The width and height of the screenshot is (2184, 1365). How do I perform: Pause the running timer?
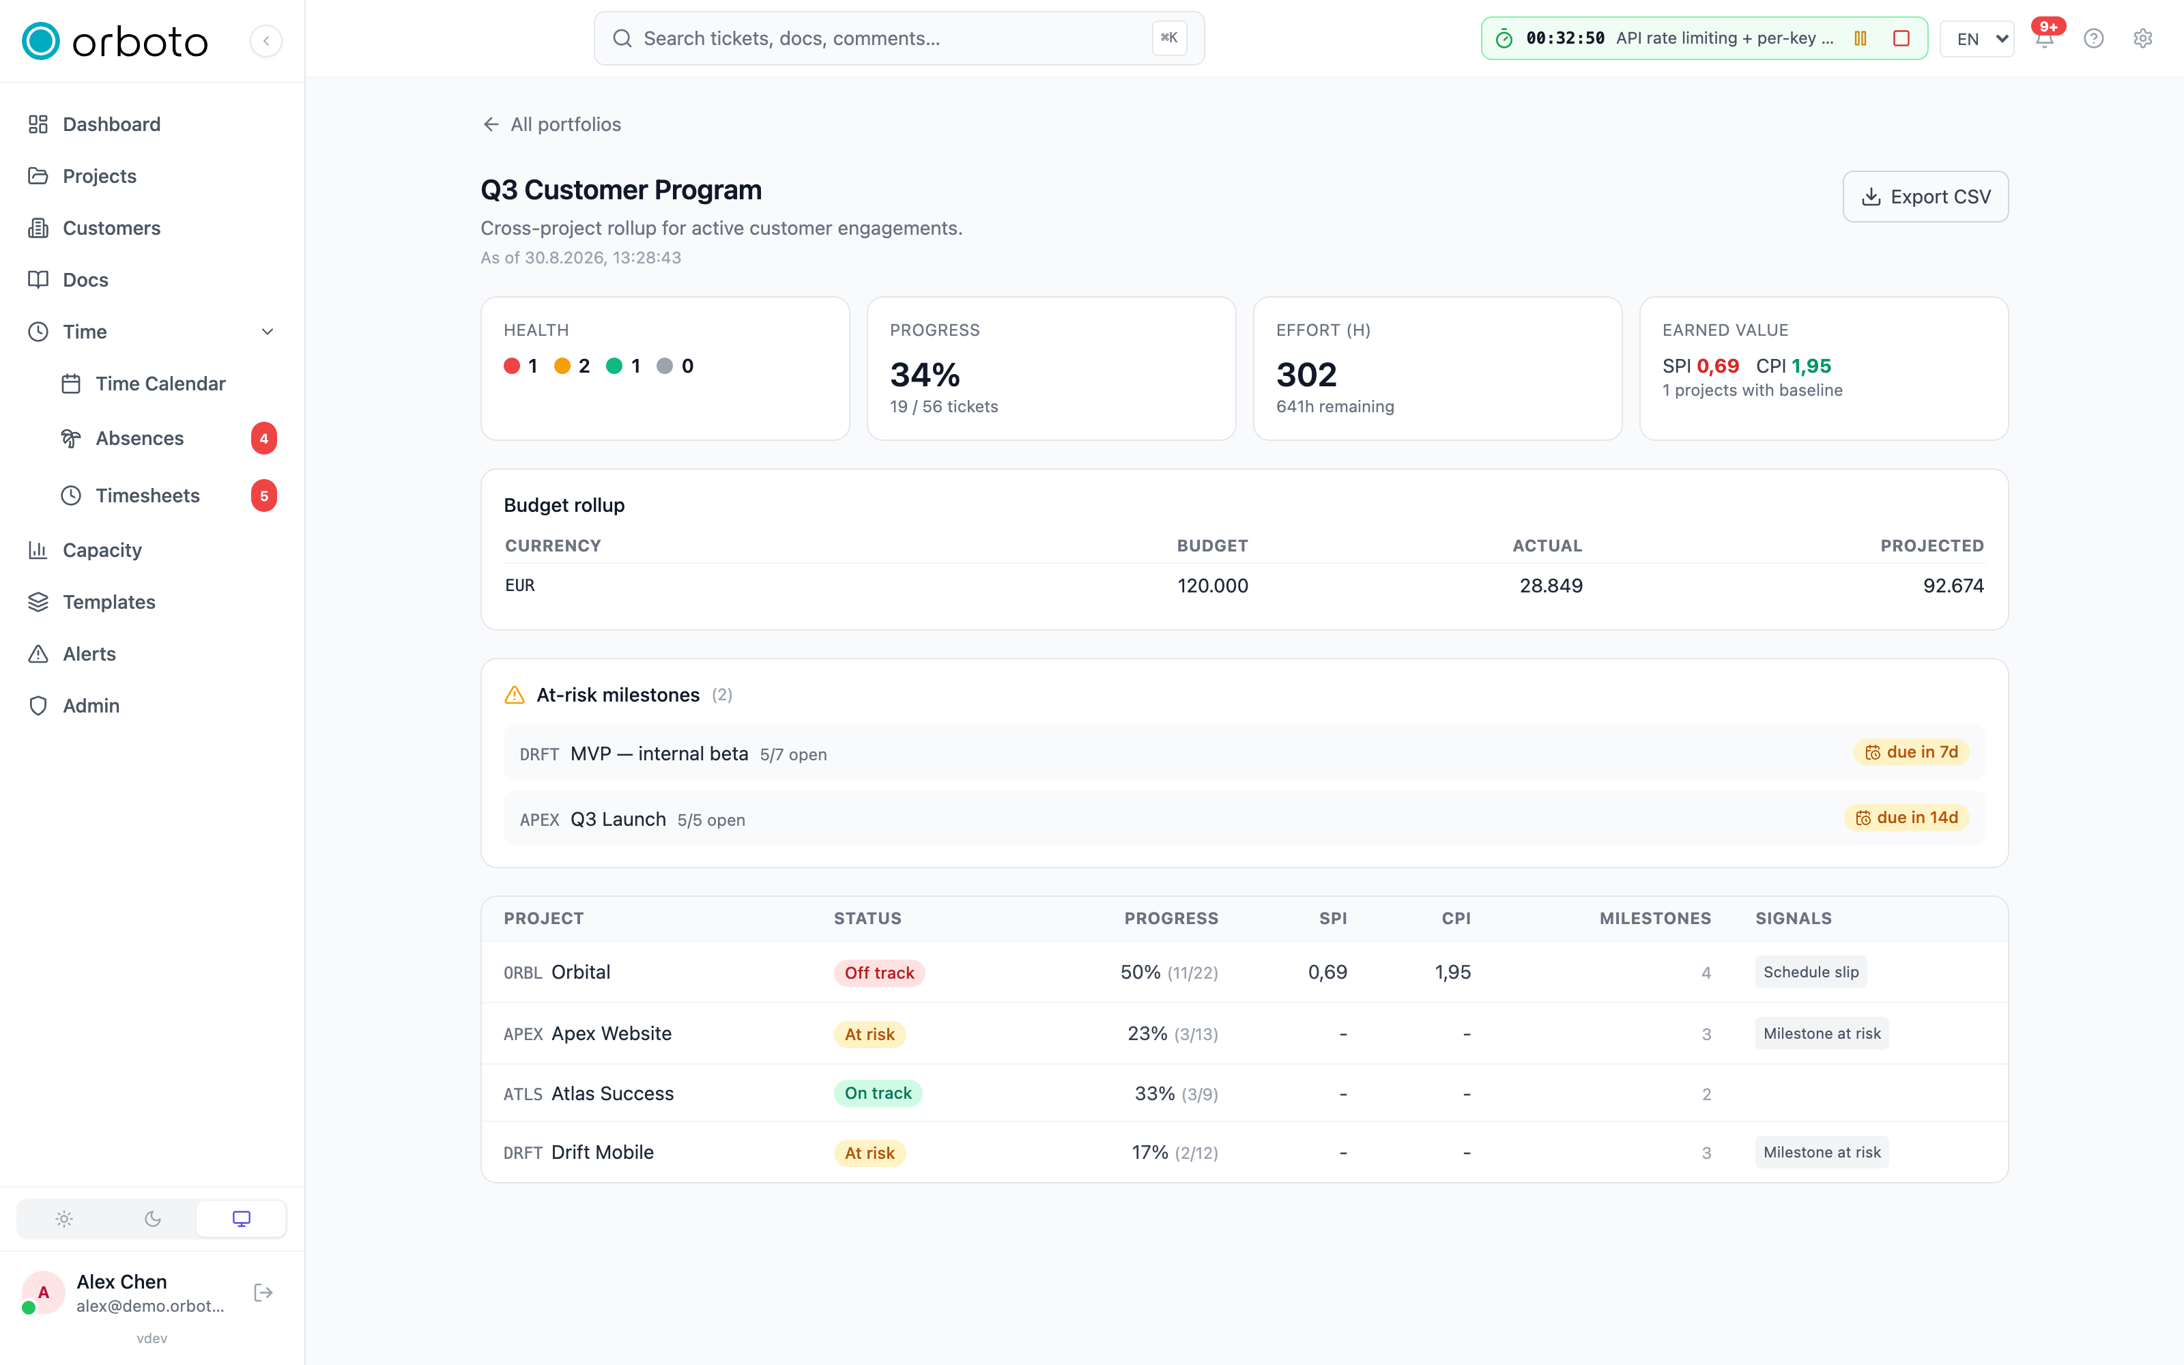click(x=1860, y=38)
